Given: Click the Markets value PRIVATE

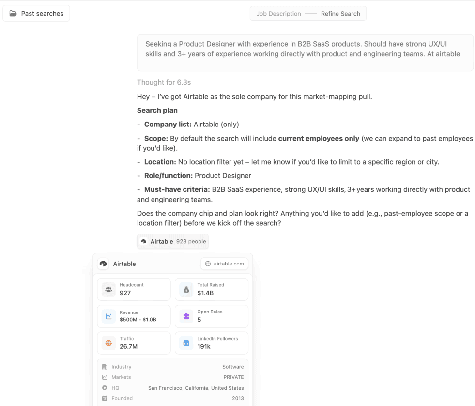Looking at the screenshot, I should click(233, 377).
